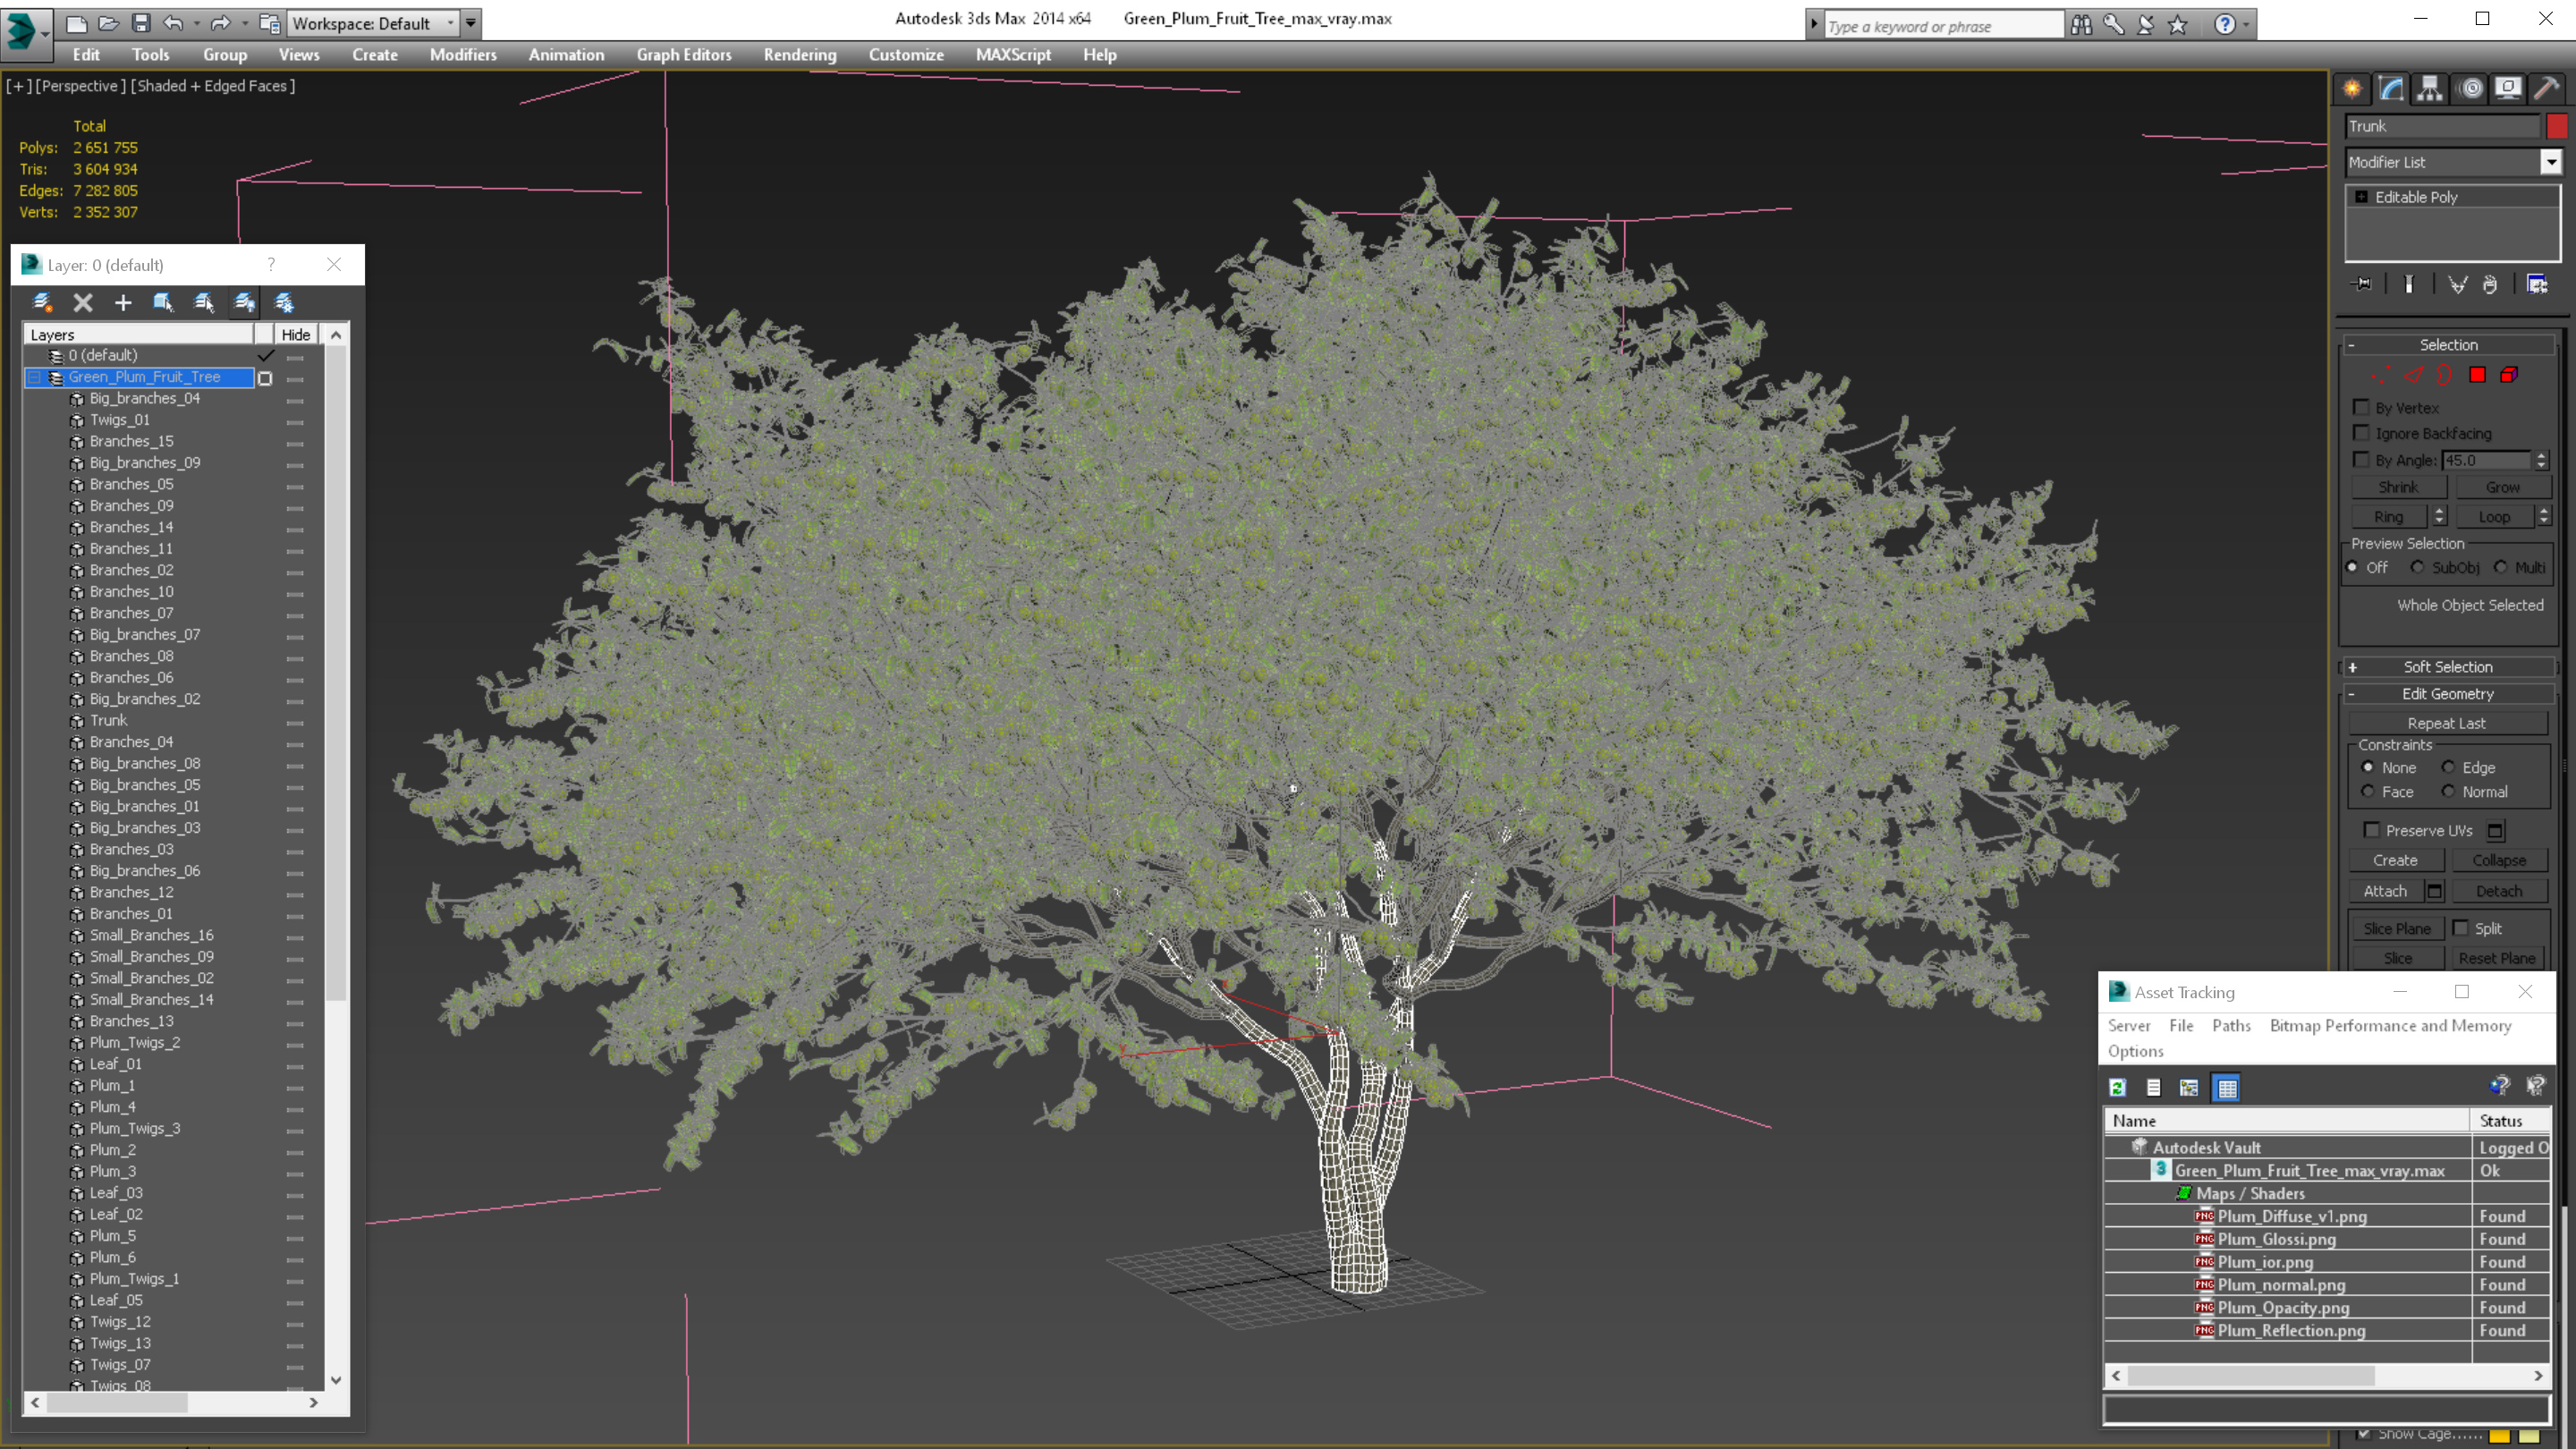Click Shrink selection button
The height and width of the screenshot is (1449, 2576).
[2398, 487]
